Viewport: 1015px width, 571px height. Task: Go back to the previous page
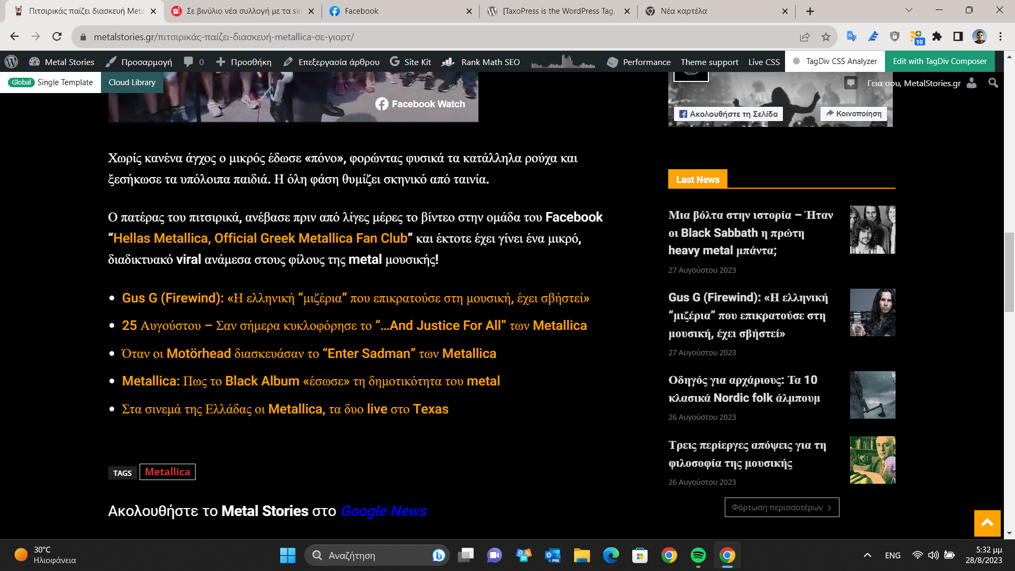click(14, 36)
